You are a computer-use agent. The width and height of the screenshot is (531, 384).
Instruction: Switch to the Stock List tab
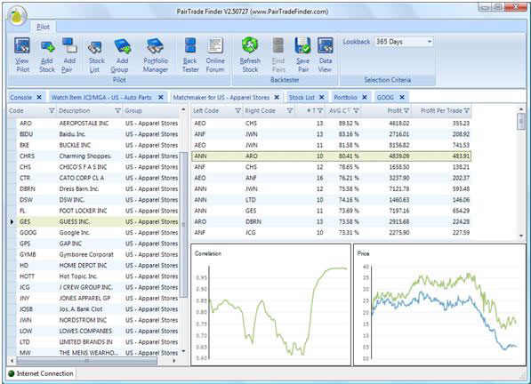pyautogui.click(x=302, y=98)
